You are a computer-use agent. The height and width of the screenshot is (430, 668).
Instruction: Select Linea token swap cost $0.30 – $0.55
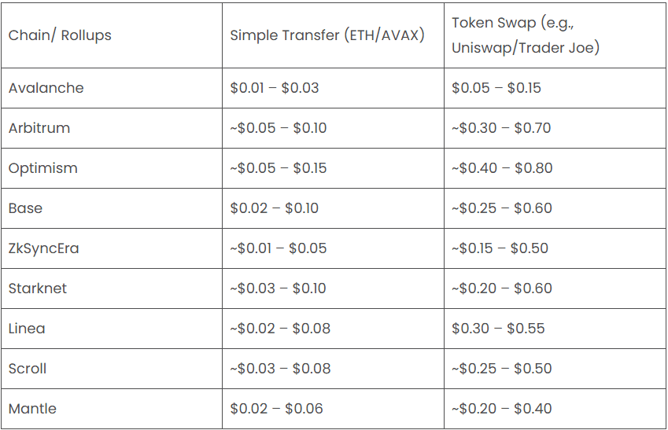point(498,329)
